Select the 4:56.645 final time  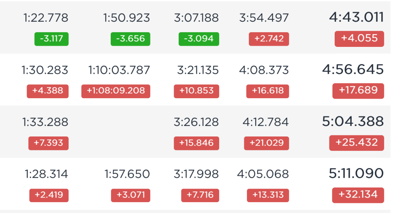pyautogui.click(x=353, y=69)
